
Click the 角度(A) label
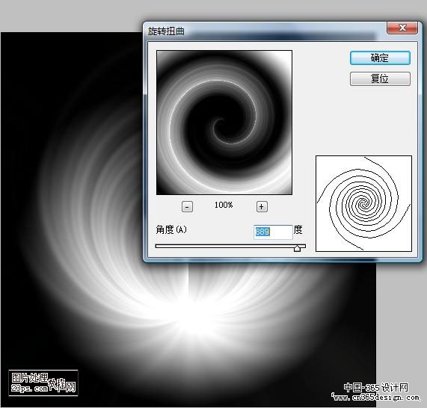click(x=171, y=229)
